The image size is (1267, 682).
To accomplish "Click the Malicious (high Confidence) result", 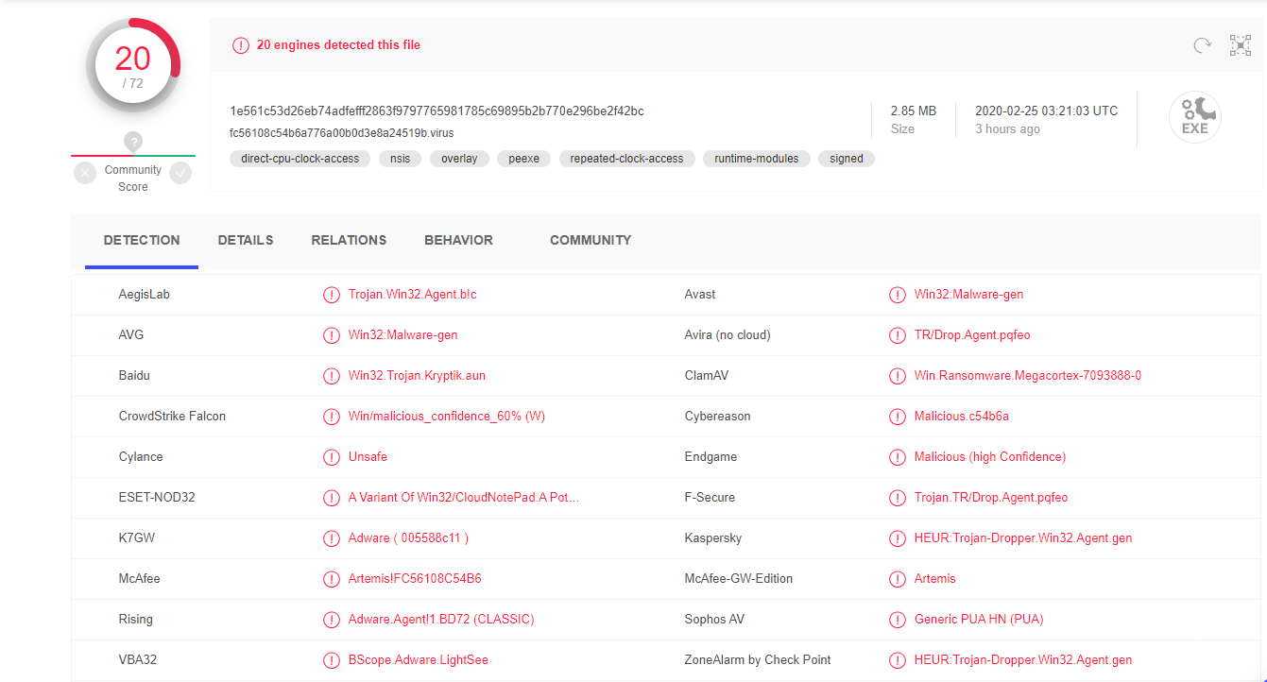I will [x=990, y=457].
